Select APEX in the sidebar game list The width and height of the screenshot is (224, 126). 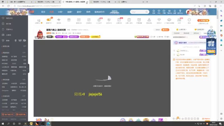24,74
